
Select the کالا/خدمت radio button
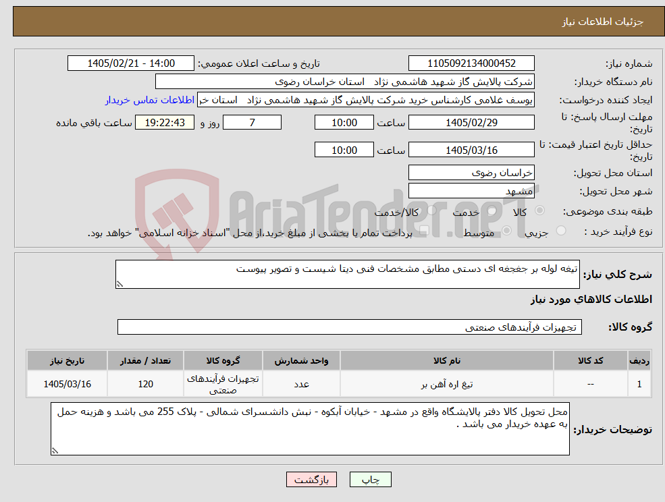(431, 211)
